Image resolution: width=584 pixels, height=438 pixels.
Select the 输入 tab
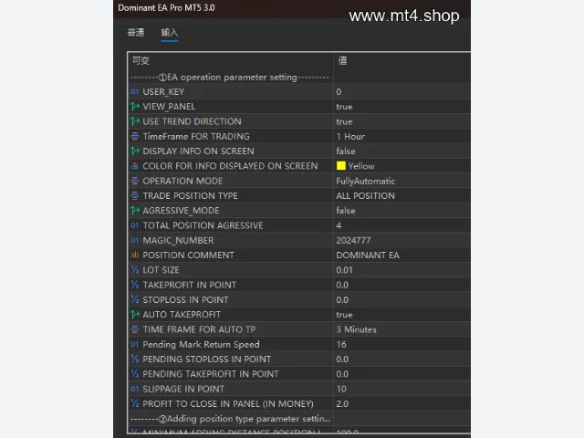pos(170,33)
